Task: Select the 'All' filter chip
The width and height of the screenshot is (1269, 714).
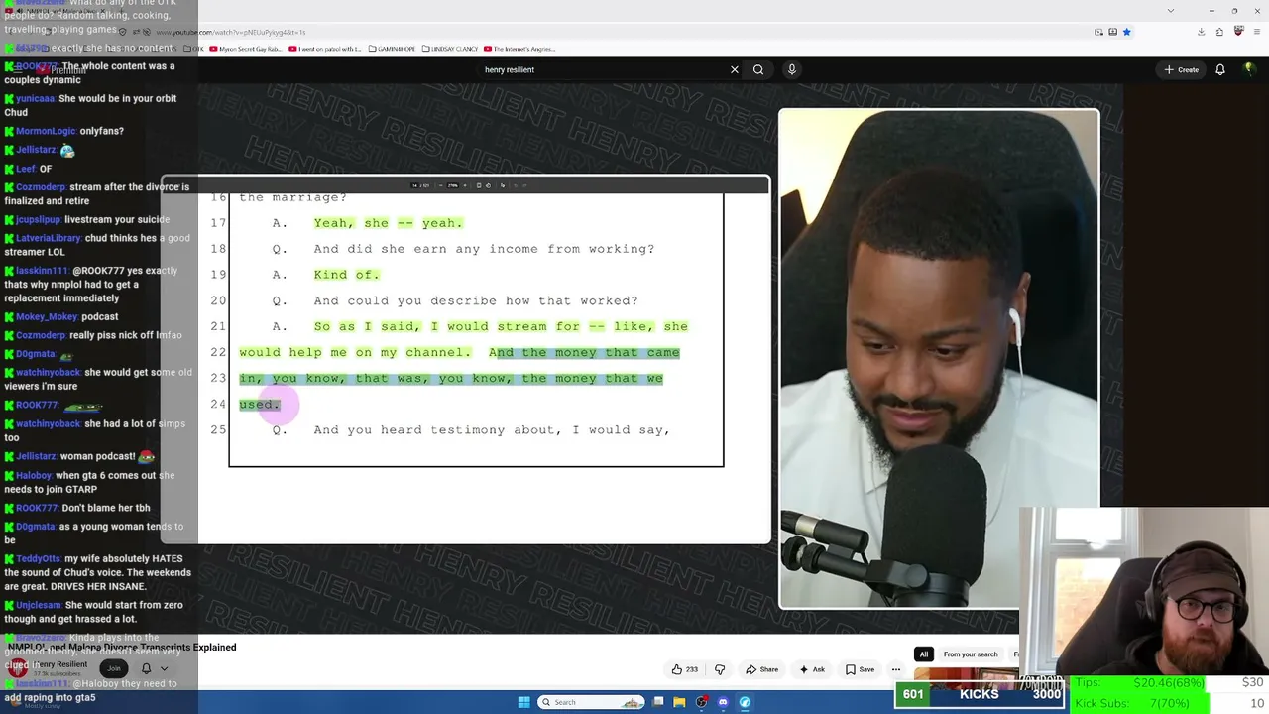Action: (923, 654)
